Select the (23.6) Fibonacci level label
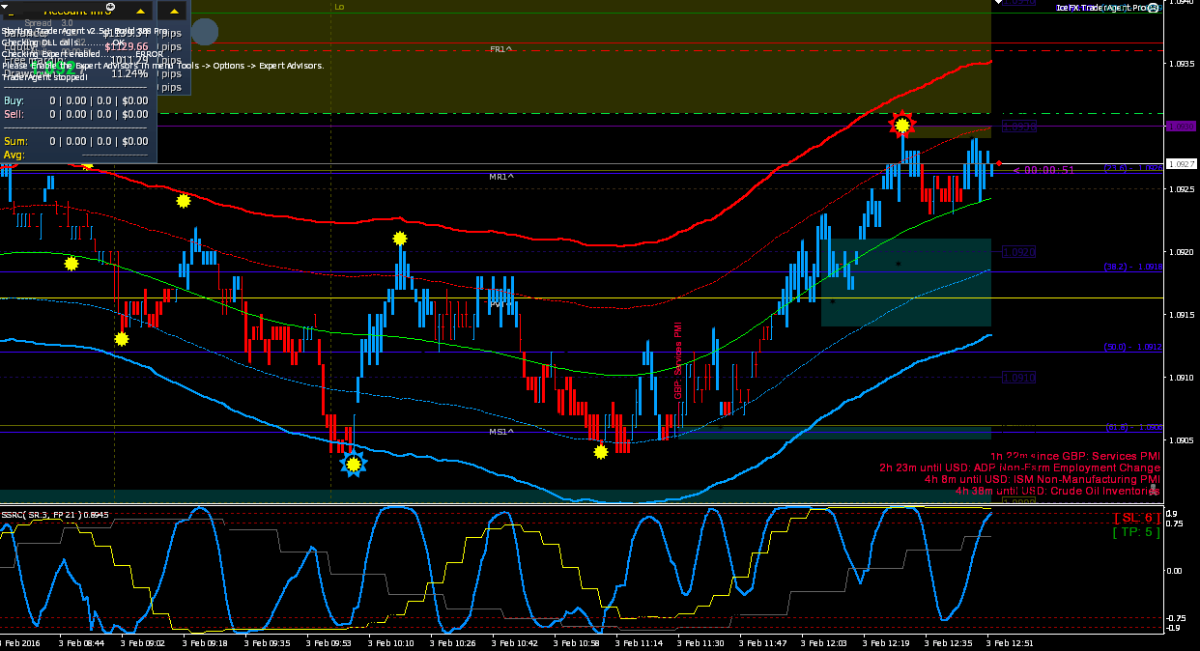Screen dimensions: 1200x651 1133,168
